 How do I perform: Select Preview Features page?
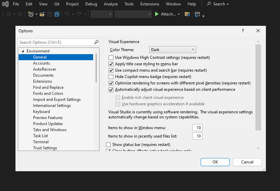coord(48,118)
